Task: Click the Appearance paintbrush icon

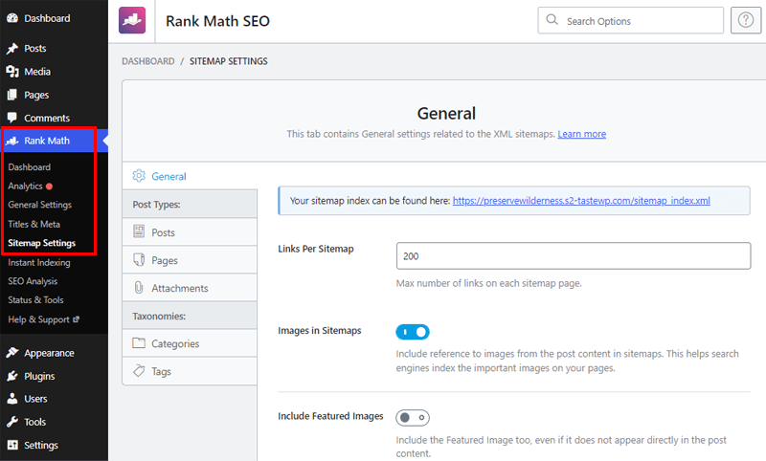Action: (12, 353)
